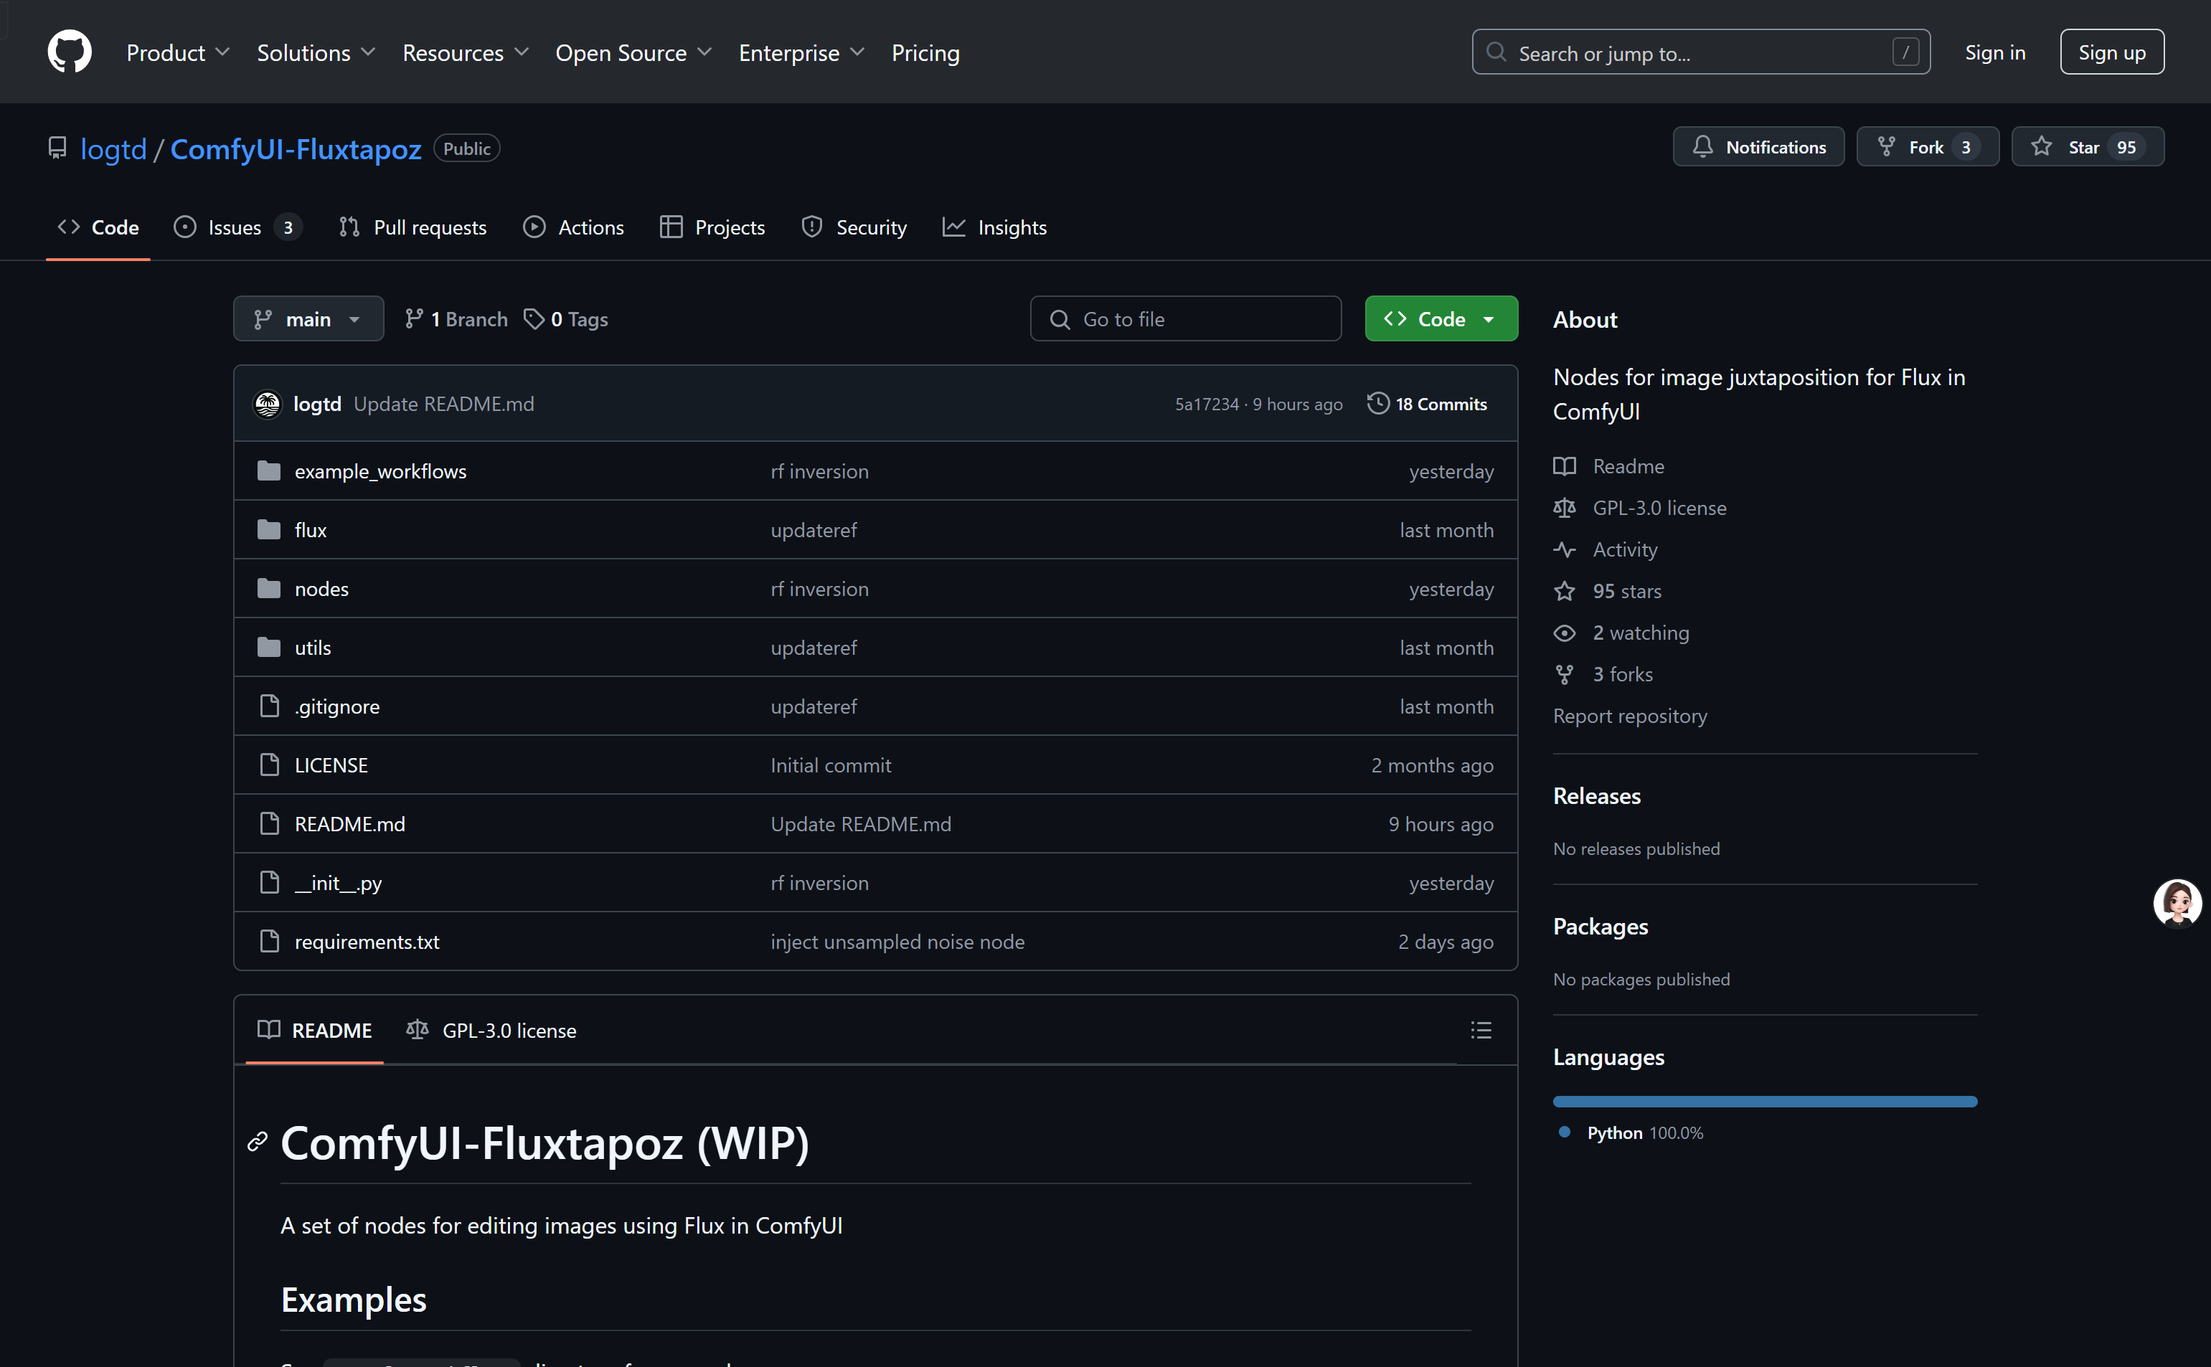The height and width of the screenshot is (1367, 2211).
Task: Select the Code tab
Action: pyautogui.click(x=98, y=227)
